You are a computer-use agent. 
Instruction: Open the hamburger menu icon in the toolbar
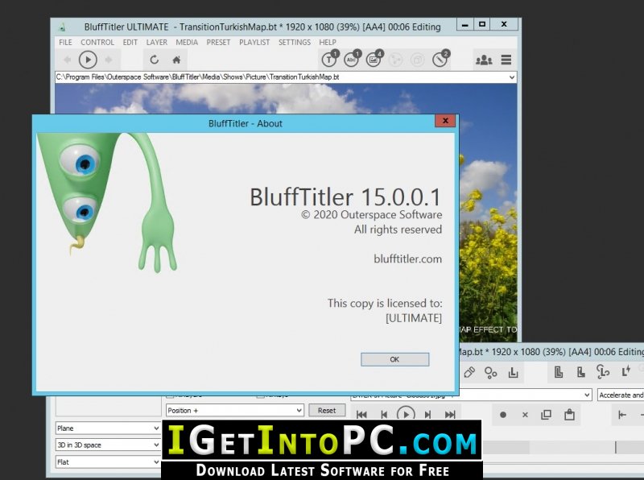tap(506, 60)
